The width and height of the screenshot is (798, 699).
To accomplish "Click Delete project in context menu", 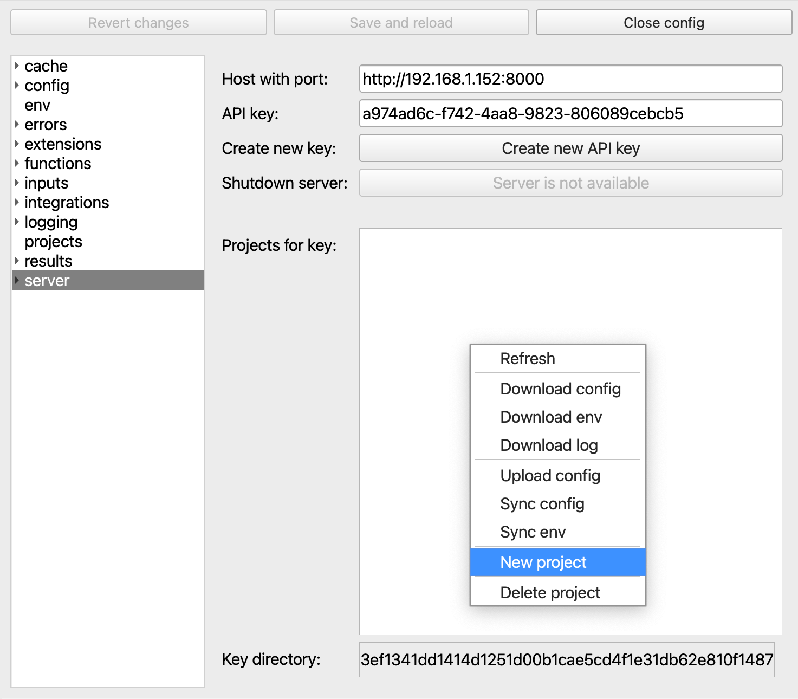I will (x=550, y=593).
